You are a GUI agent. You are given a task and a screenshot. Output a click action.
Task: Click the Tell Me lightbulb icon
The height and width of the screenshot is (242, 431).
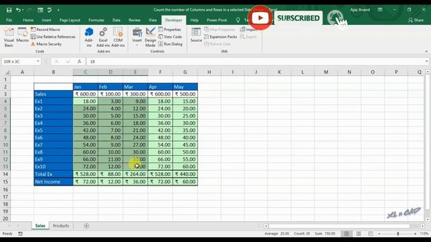tap(238, 20)
